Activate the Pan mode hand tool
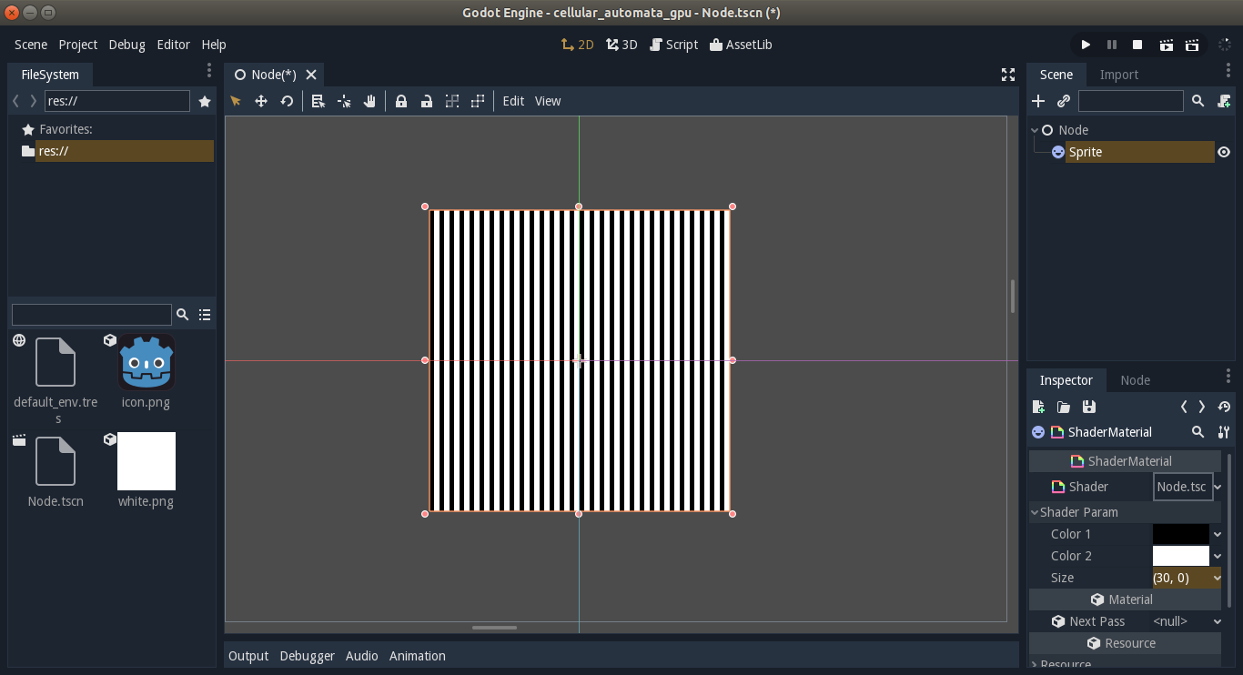The height and width of the screenshot is (675, 1243). (369, 101)
